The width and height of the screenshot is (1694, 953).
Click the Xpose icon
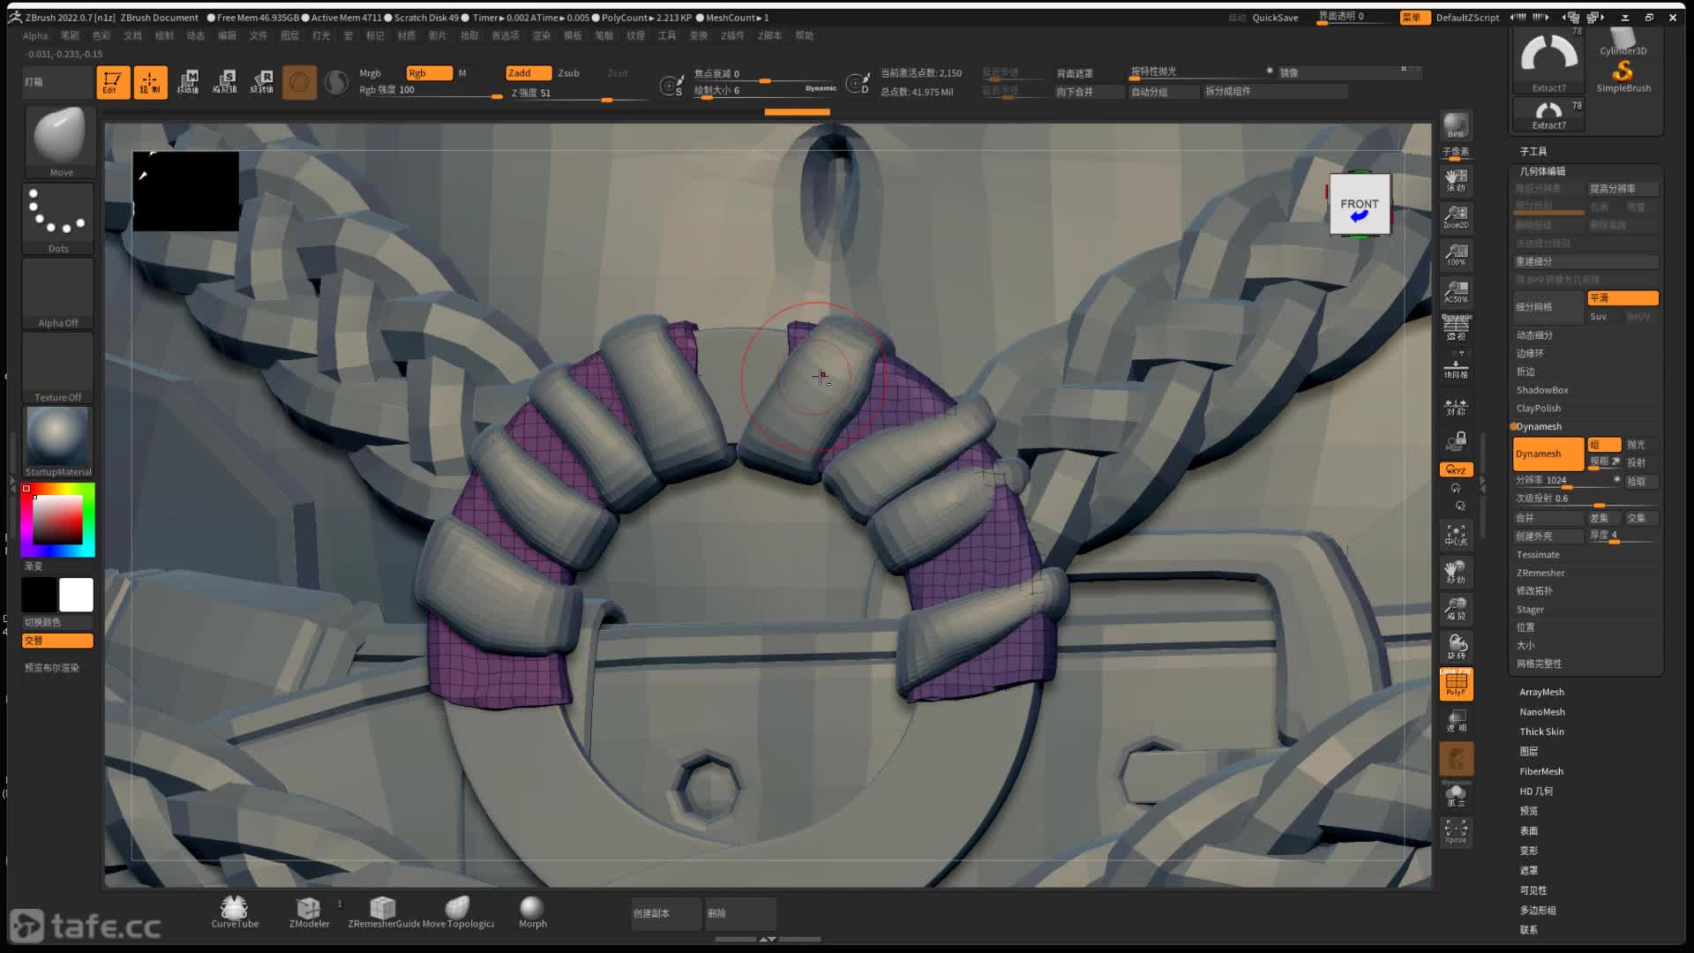click(x=1456, y=831)
